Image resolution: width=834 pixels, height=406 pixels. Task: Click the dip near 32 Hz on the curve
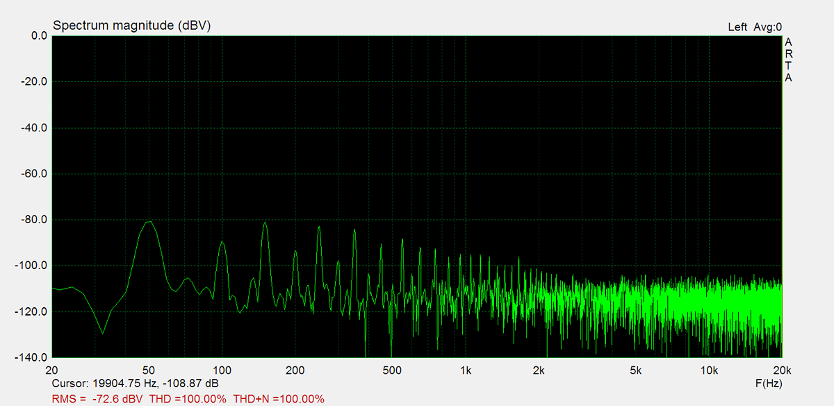click(103, 333)
